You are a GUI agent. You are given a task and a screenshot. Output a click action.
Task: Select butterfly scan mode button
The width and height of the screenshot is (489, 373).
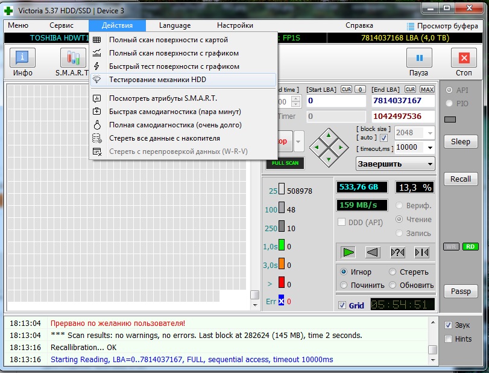coord(421,252)
